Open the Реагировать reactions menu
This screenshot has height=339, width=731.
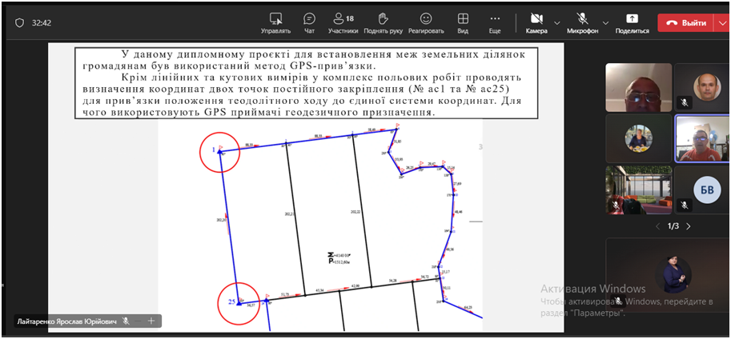click(426, 22)
